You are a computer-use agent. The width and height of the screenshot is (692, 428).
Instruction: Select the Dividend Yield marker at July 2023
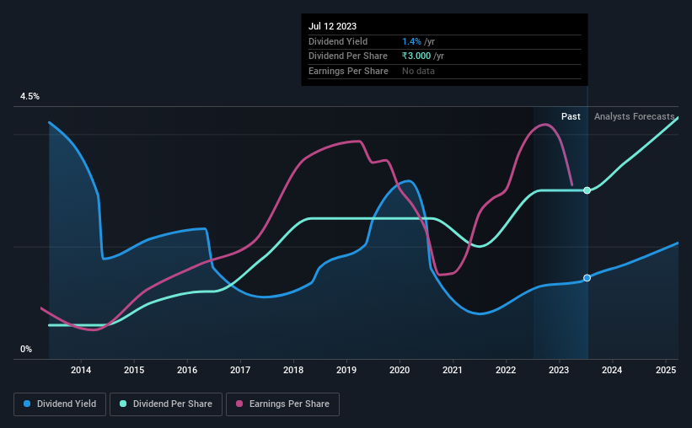[587, 278]
